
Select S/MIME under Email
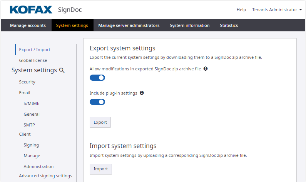coord(32,103)
